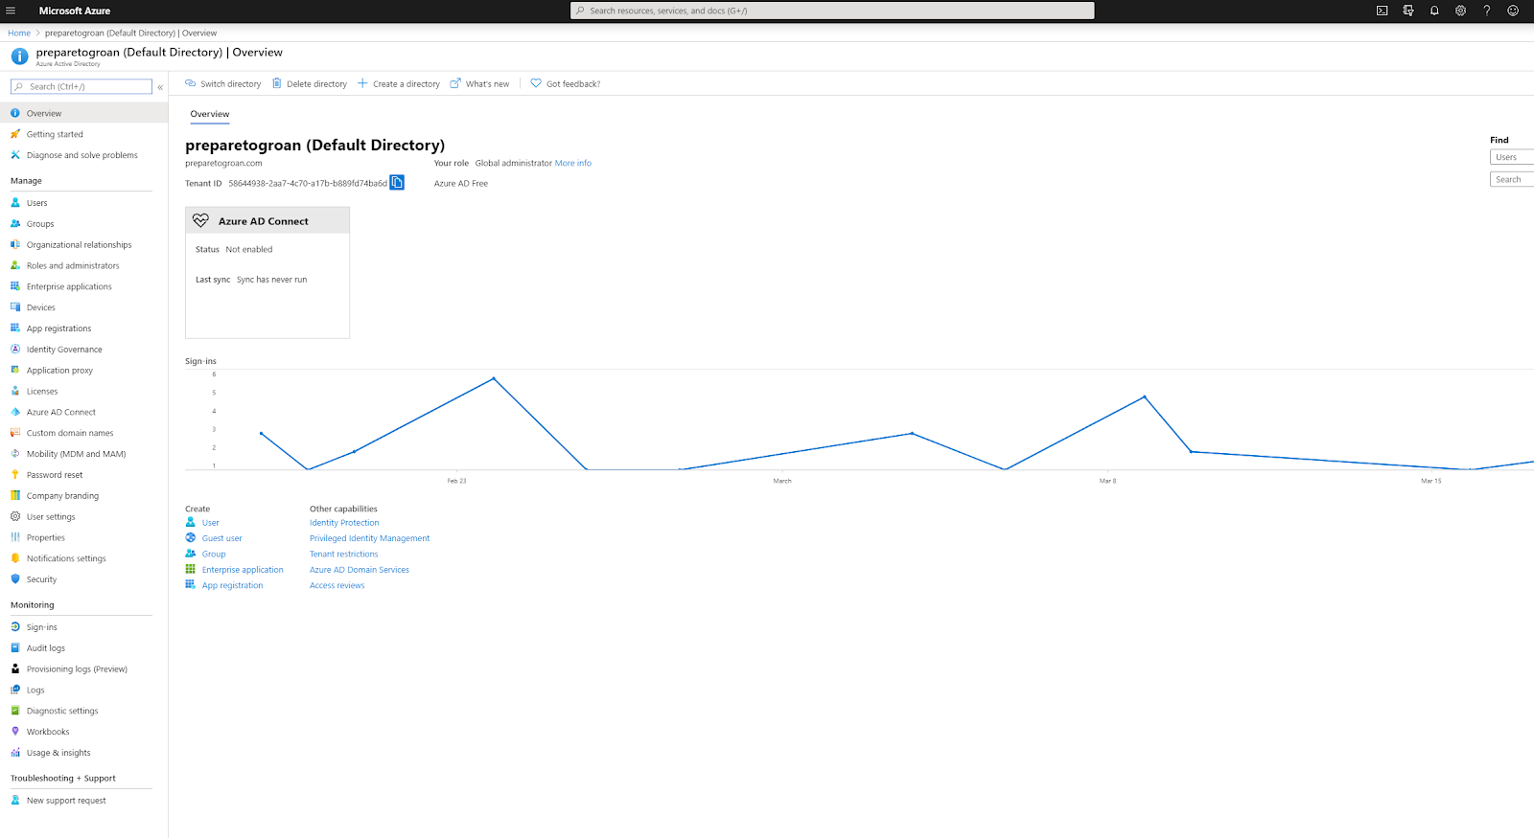Click the App registration create link
This screenshot has width=1534, height=838.
[x=232, y=585]
